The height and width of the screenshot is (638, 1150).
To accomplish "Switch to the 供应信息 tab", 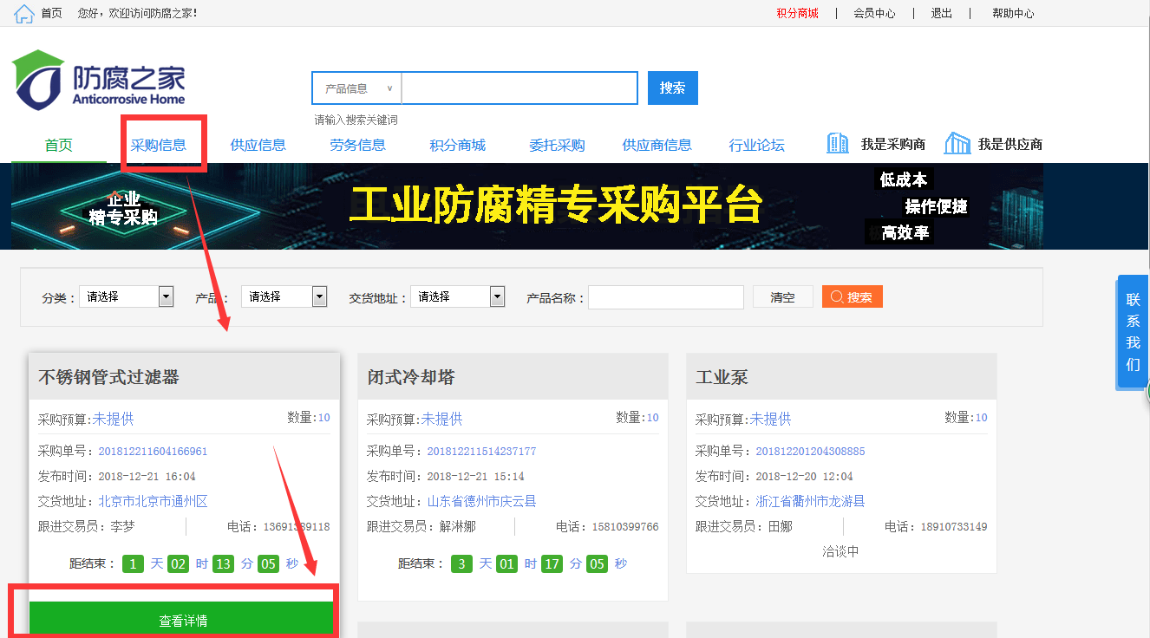I will [258, 145].
